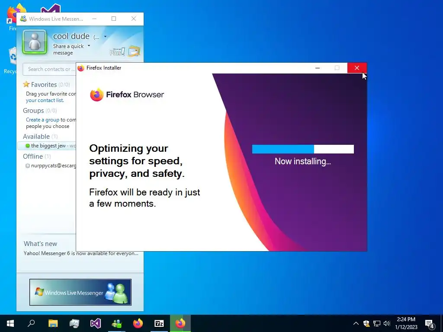This screenshot has height=332, width=443.
Task: Close the Windows Live Messenger window
Action: 134,19
